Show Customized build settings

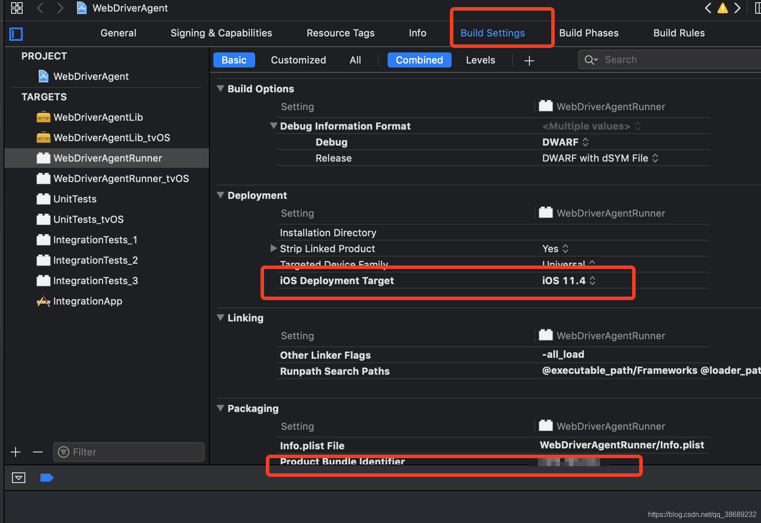298,60
